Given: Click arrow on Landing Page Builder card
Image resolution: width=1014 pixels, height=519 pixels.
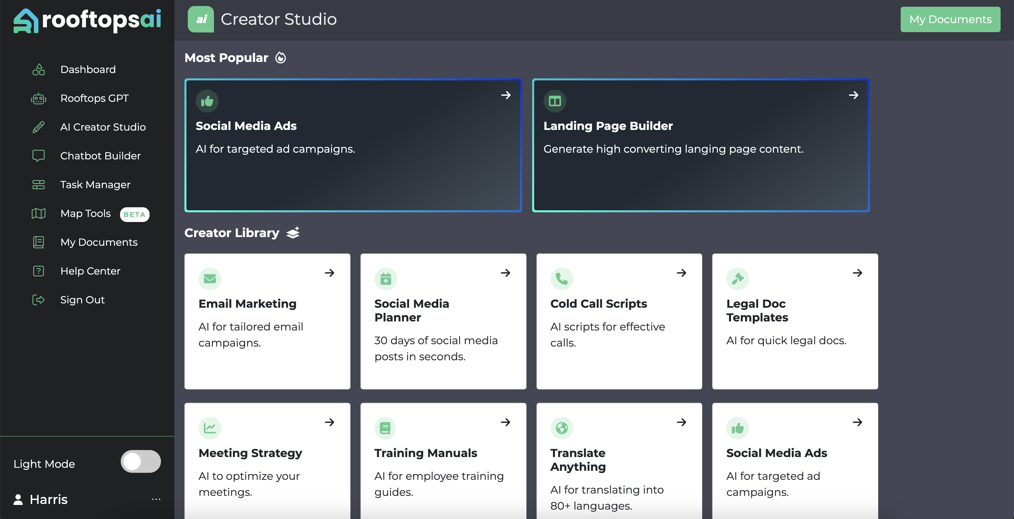Looking at the screenshot, I should (853, 95).
